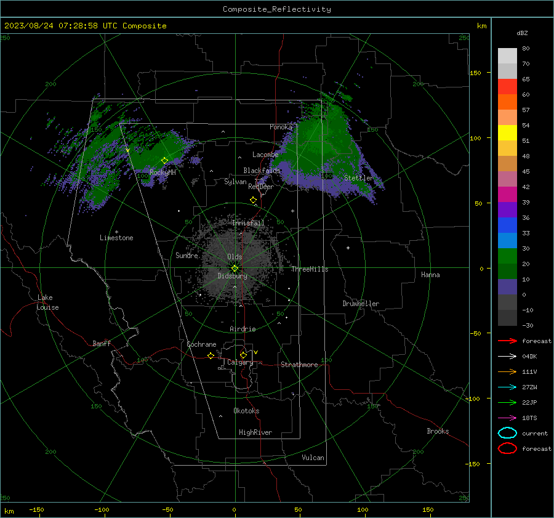Click the Strathmore label
554x518 pixels.
(299, 365)
